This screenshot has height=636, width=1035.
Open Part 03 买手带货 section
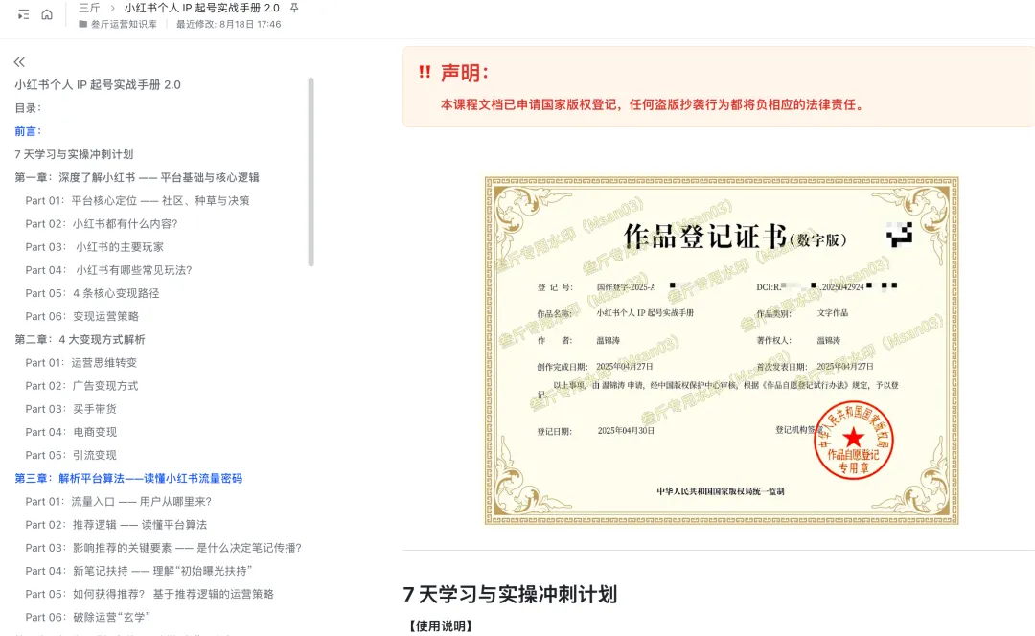[71, 409]
